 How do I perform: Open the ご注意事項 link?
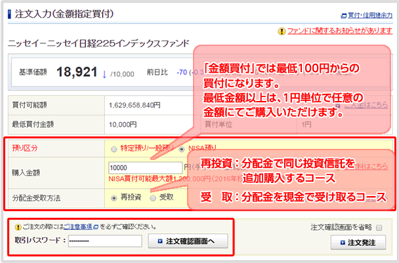[78, 227]
